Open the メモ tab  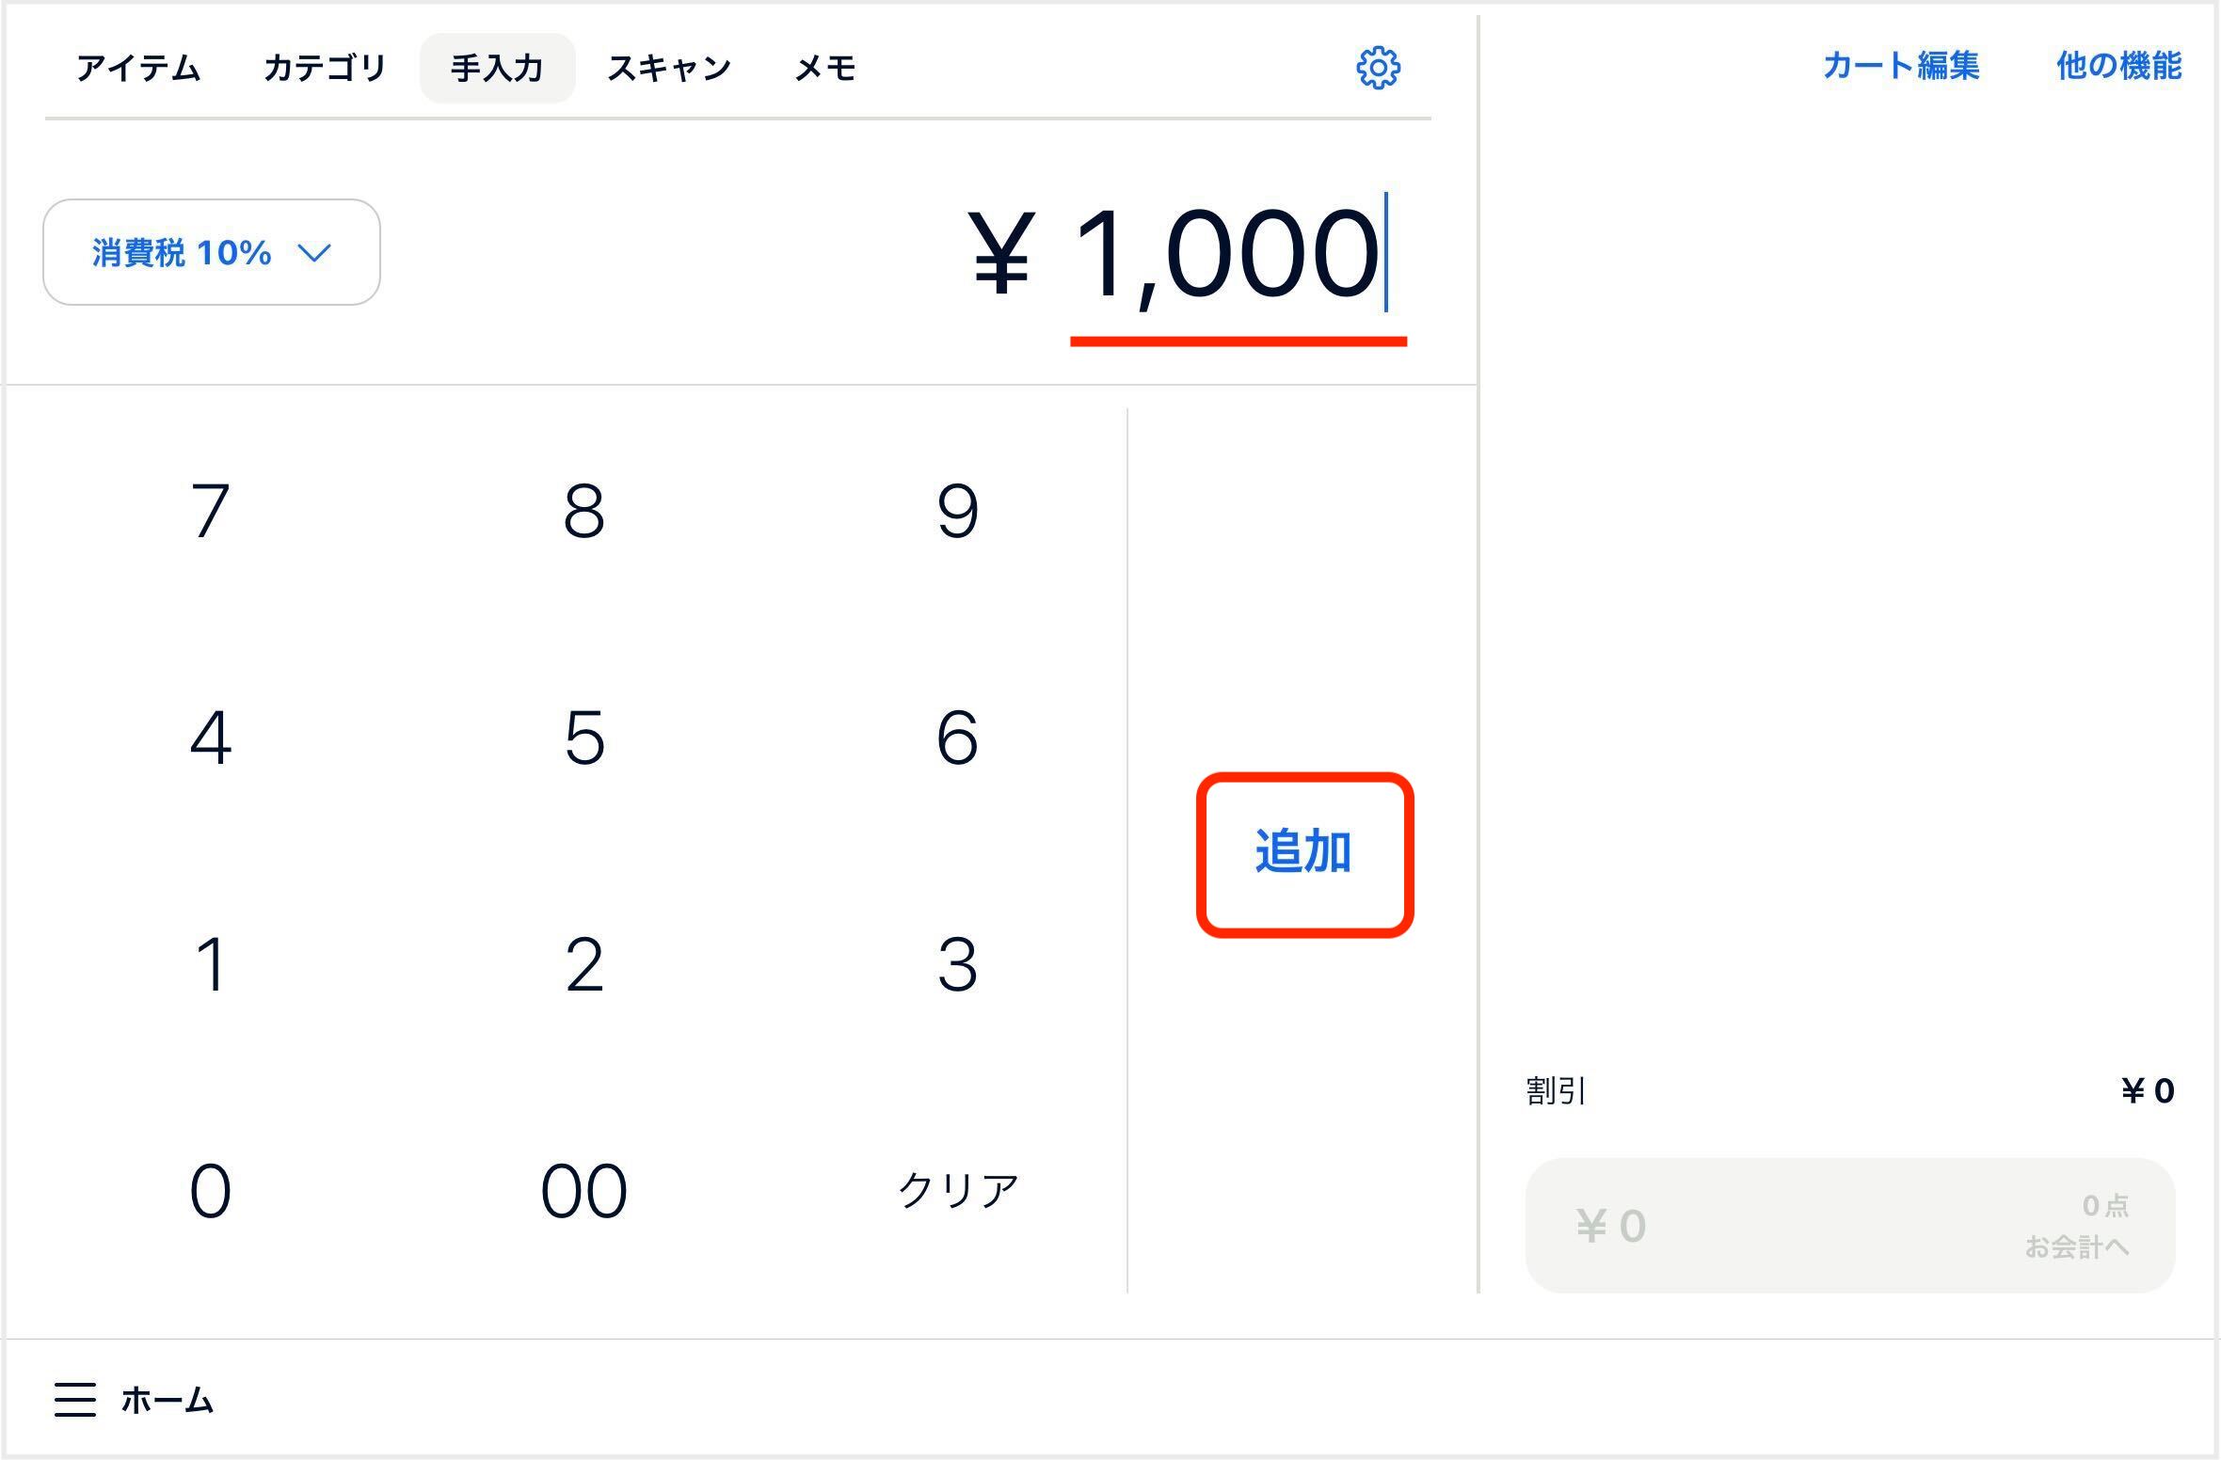coord(825,68)
